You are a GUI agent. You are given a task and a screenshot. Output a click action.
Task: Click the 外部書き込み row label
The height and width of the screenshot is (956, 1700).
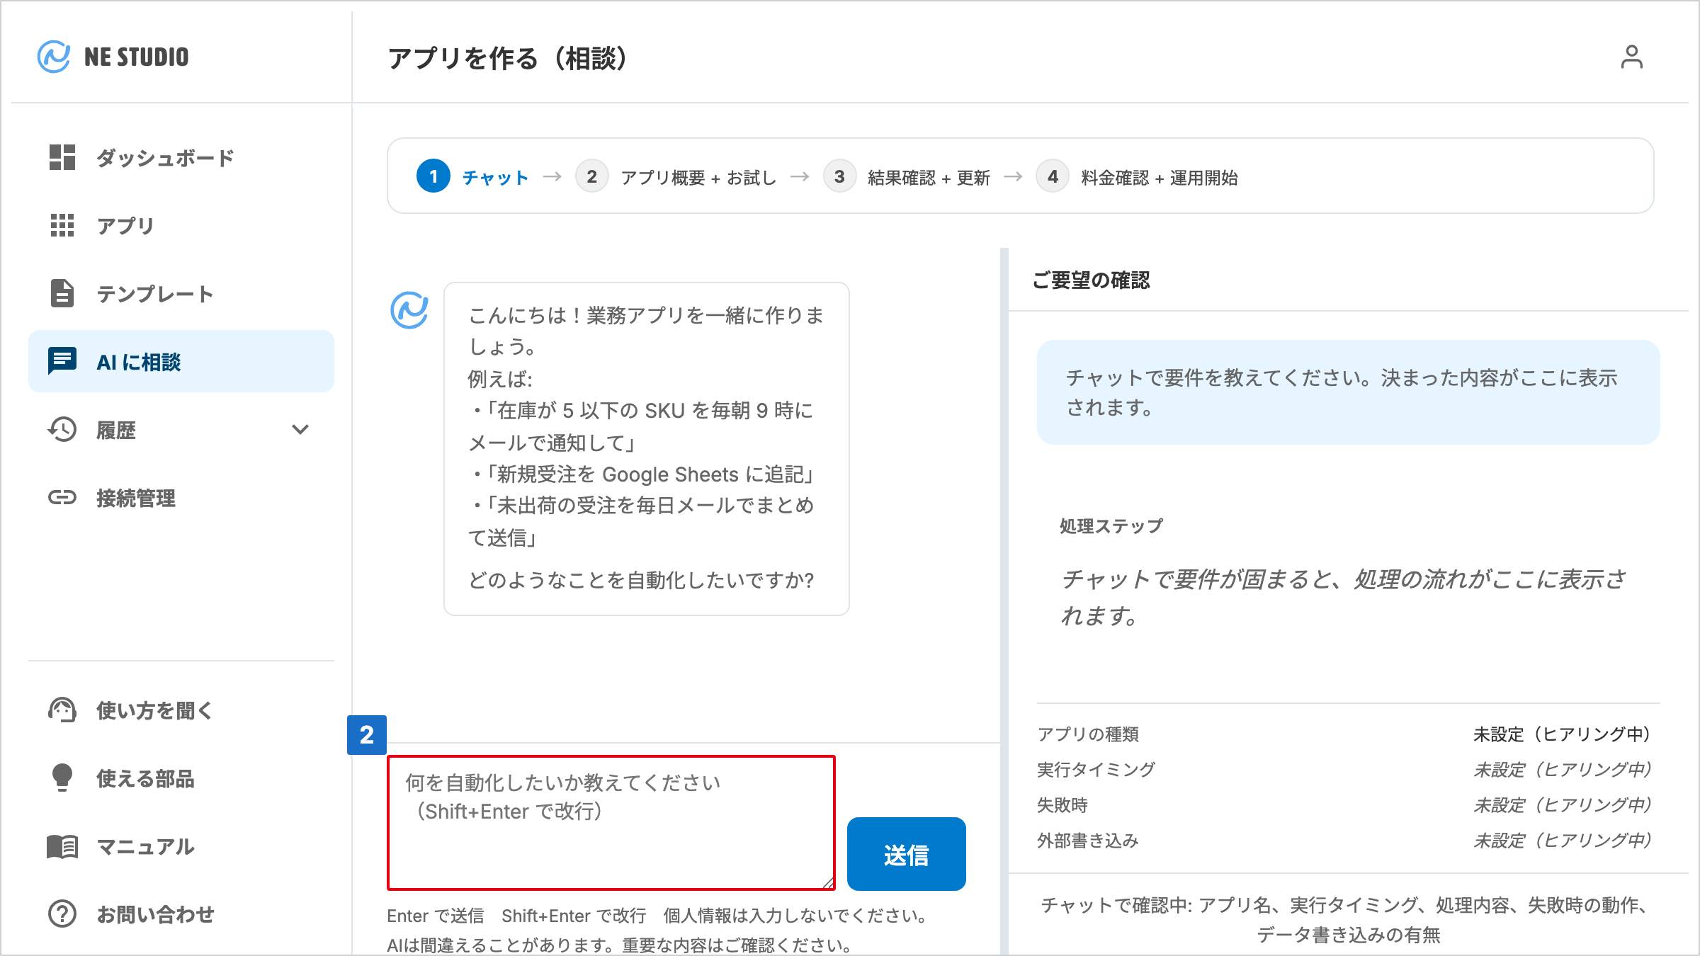1088,841
